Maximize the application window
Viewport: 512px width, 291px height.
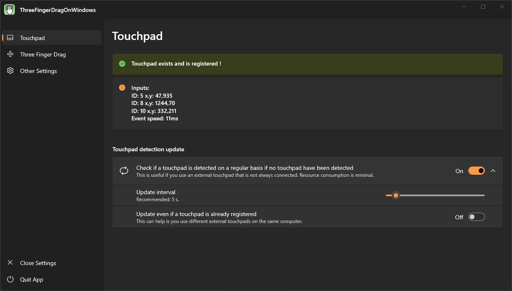(x=483, y=7)
